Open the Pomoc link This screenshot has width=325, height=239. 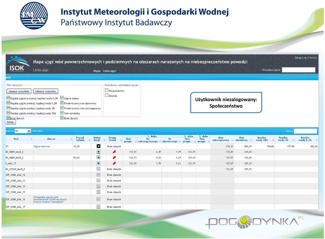(x=313, y=58)
